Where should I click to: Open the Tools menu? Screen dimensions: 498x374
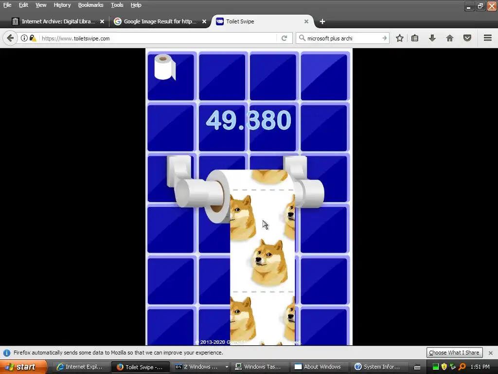117,5
